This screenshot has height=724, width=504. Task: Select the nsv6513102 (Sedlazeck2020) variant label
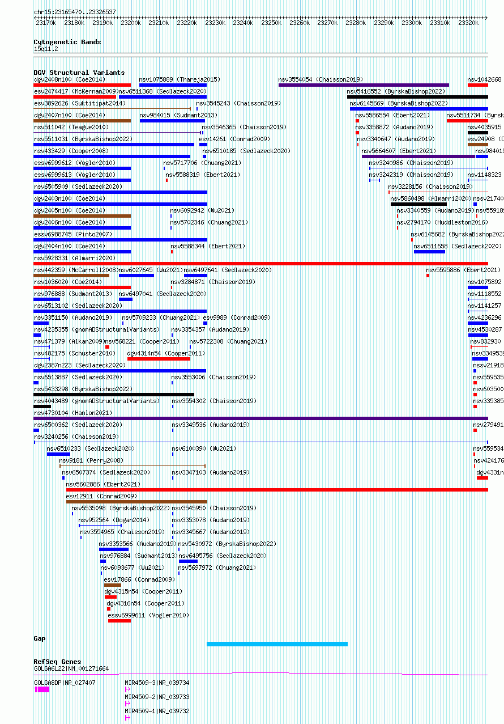[78, 306]
